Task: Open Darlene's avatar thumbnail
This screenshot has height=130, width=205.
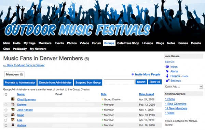Action: coord(13,104)
